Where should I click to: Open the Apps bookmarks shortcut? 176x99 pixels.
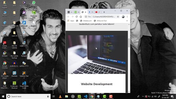pos(71,21)
